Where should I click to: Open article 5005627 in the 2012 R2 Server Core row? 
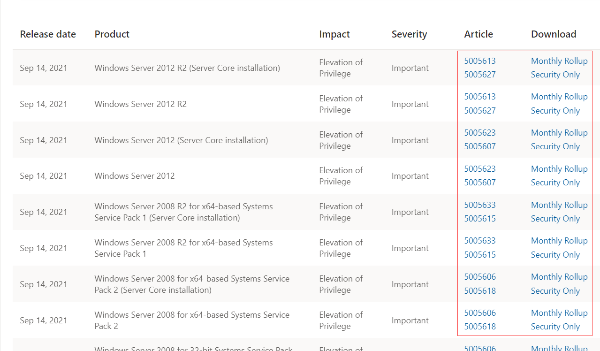[x=480, y=75]
